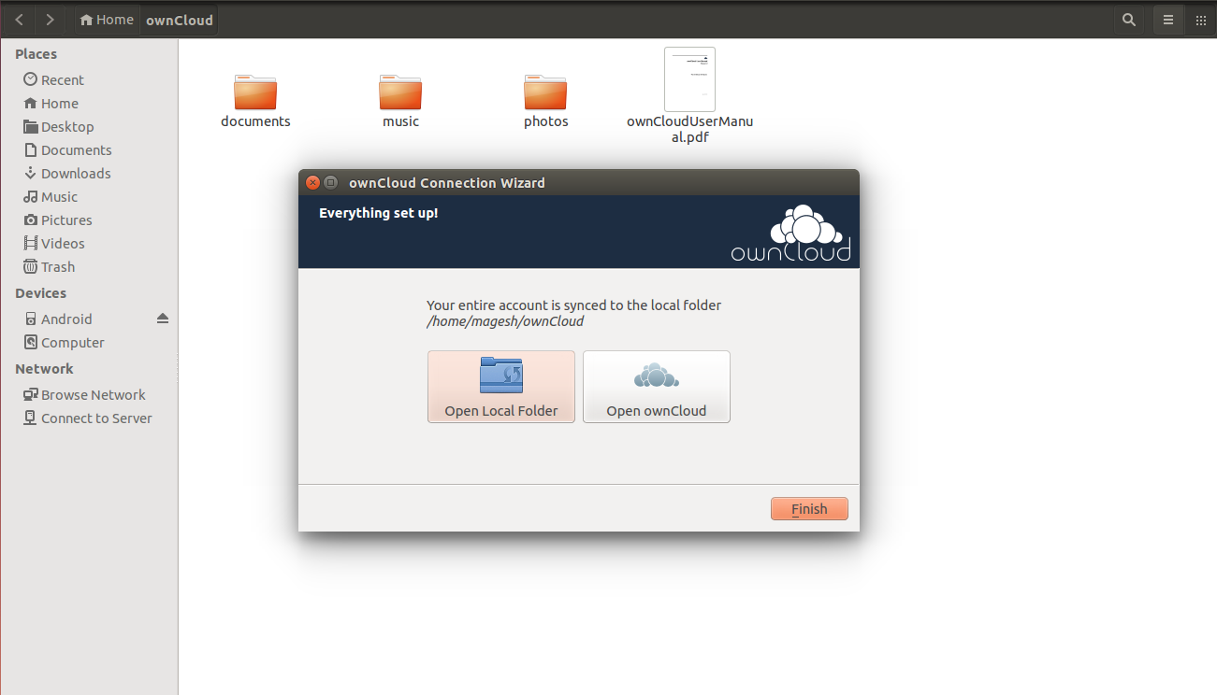Close the ownCloud Connection Wizard dialog
This screenshot has height=695, width=1217.
click(312, 183)
